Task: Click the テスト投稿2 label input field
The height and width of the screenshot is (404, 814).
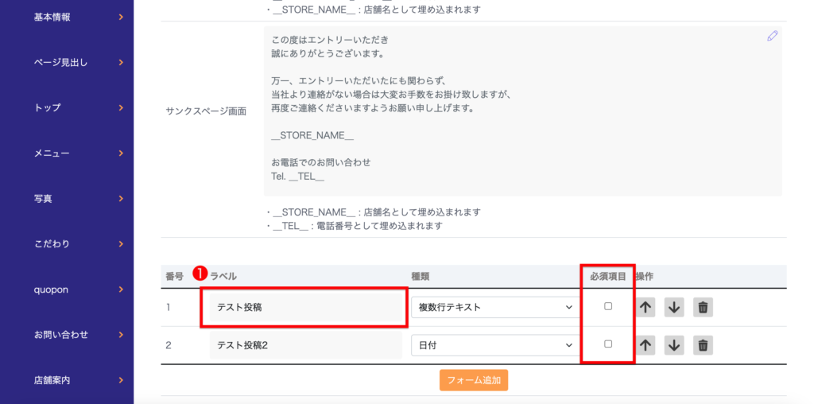Action: (x=305, y=345)
